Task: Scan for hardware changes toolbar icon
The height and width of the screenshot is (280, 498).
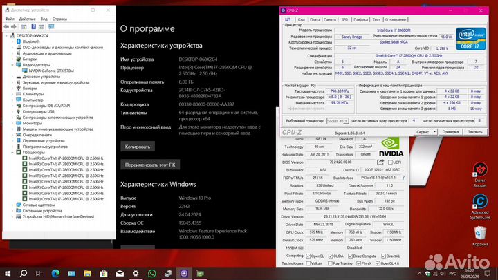Action: pos(51,27)
